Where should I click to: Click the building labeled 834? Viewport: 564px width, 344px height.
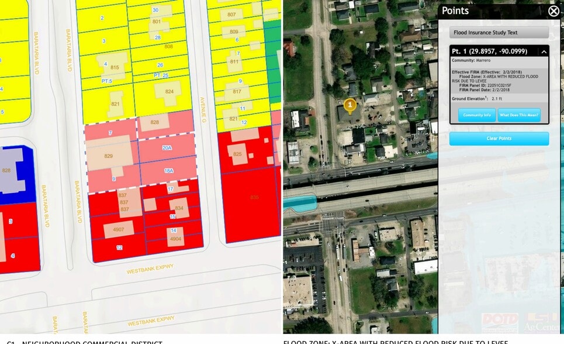(x=179, y=208)
